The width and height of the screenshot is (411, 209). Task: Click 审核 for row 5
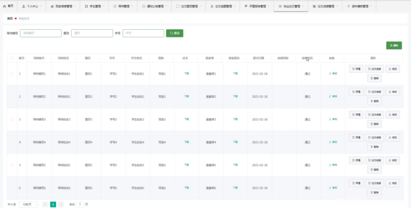point(333,165)
